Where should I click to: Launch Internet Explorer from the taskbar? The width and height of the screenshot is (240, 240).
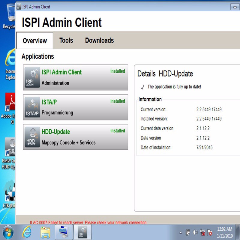point(27,232)
